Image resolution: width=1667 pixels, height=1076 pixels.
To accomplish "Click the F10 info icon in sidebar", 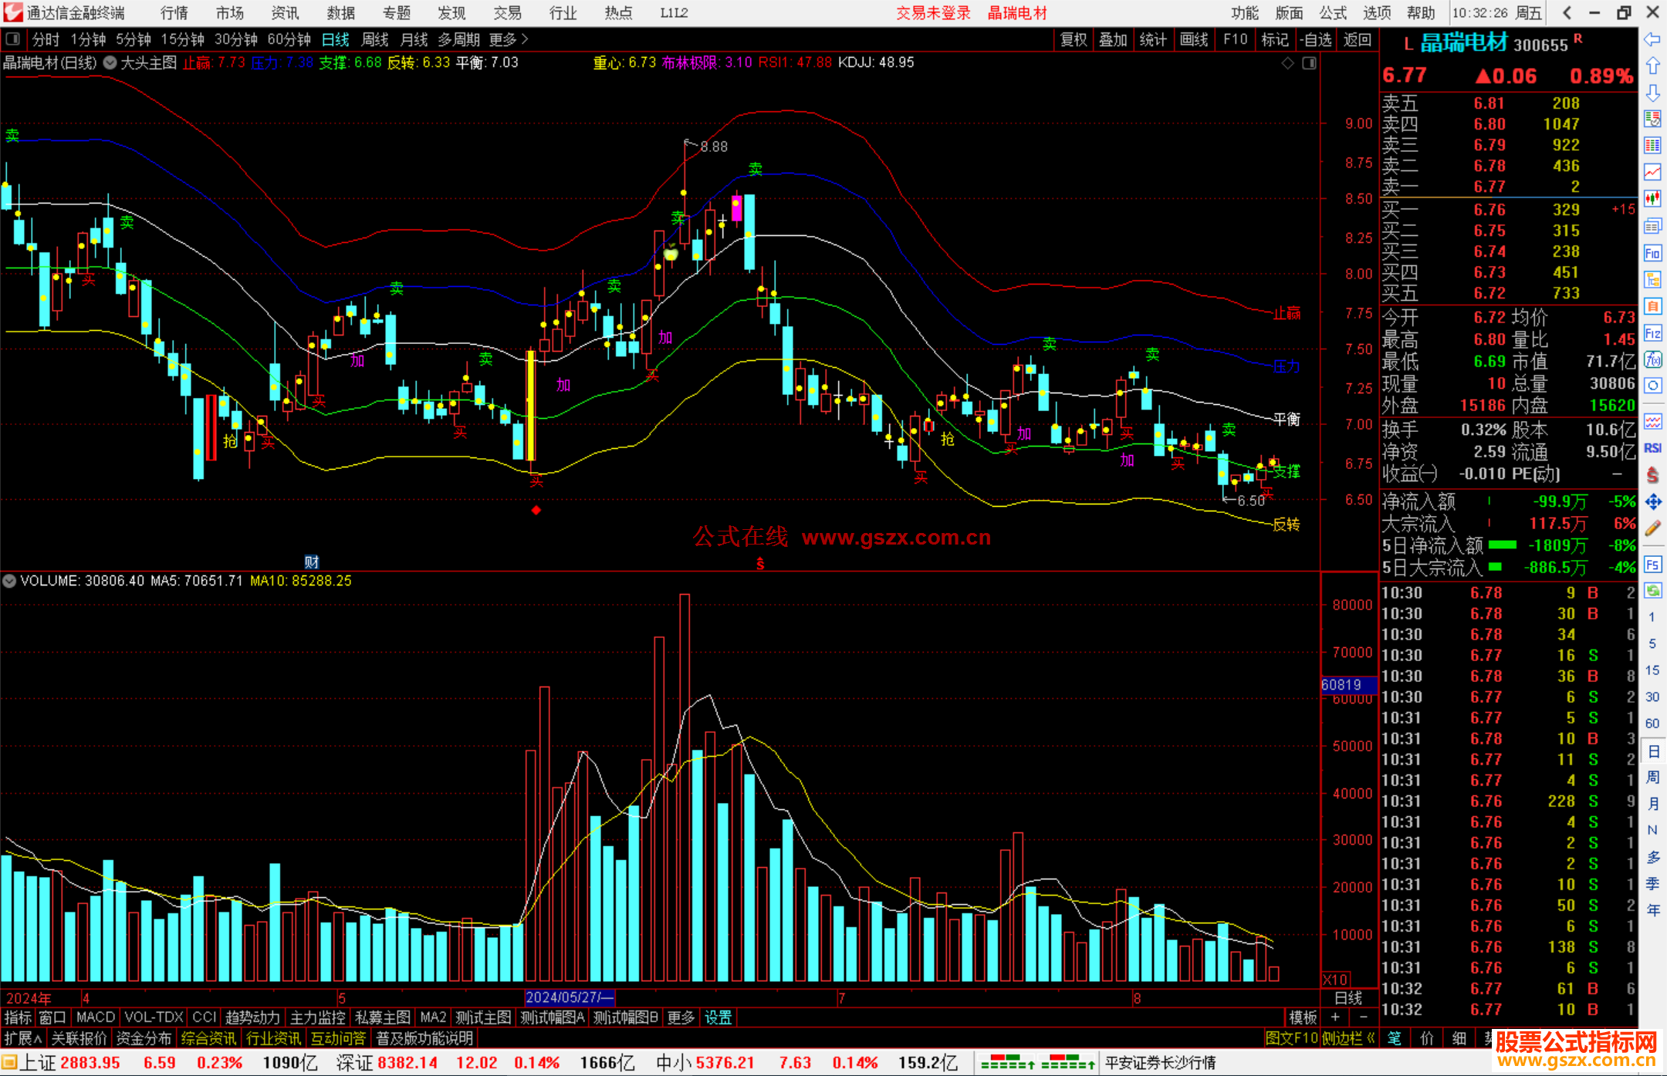I will pos(1652,253).
